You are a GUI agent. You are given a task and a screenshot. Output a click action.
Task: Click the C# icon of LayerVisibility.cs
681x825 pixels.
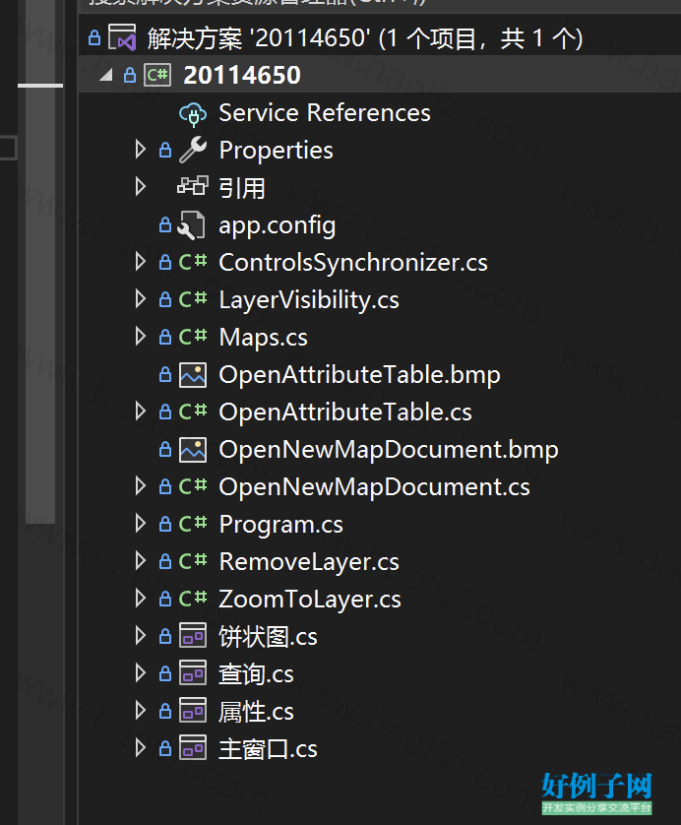[193, 299]
